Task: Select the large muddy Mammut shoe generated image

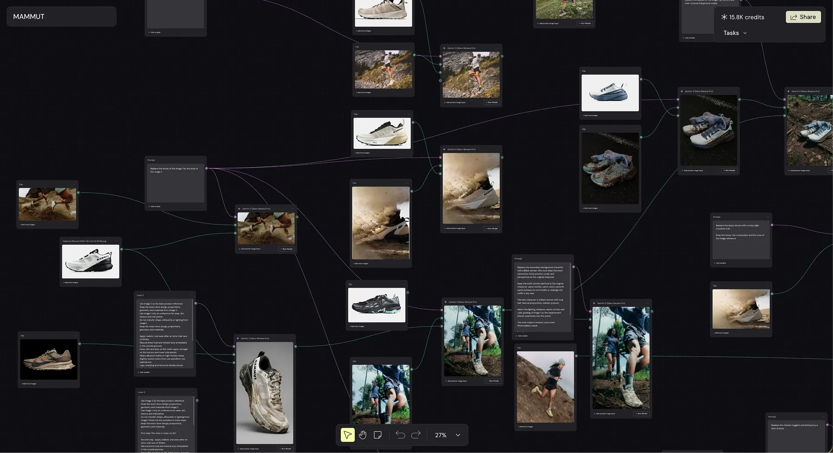Action: [265, 393]
